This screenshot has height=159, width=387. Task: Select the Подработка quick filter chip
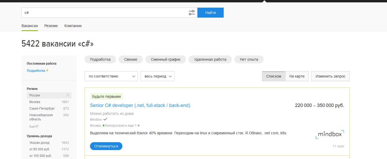(100, 59)
